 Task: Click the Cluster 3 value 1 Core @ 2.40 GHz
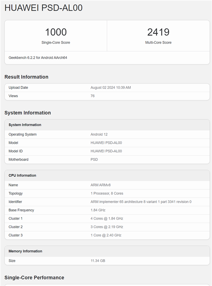pos(106,235)
